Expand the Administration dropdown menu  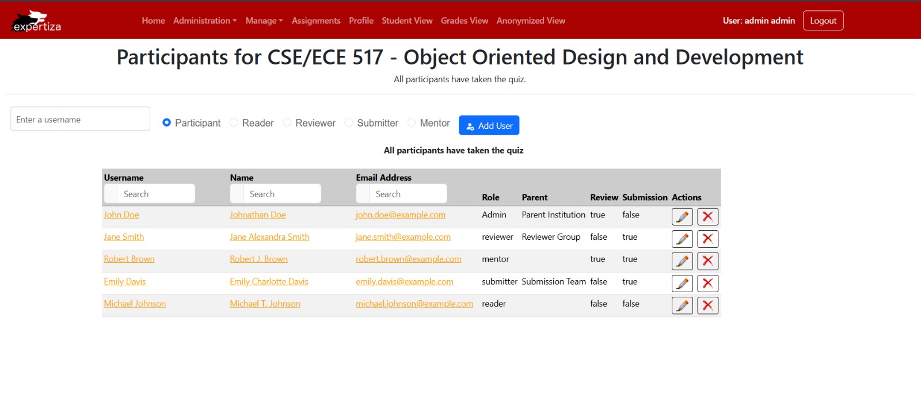[x=204, y=21]
